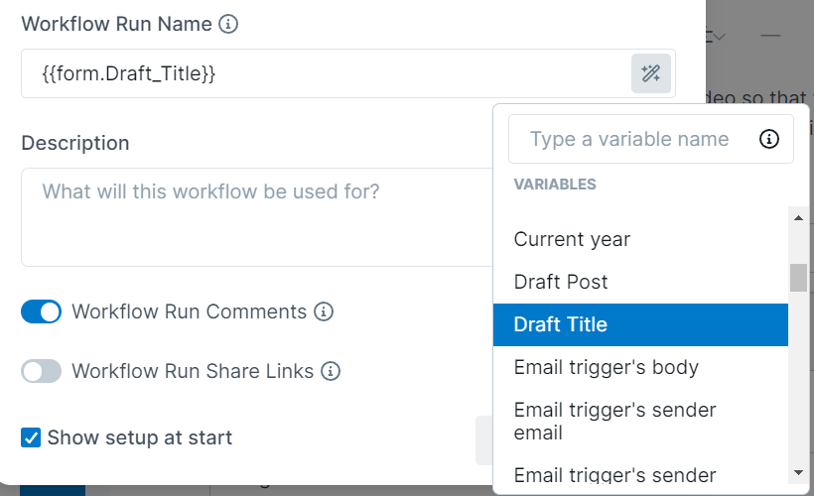The width and height of the screenshot is (814, 496).
Task: Uncheck Show setup at start checkbox
Action: [x=31, y=437]
